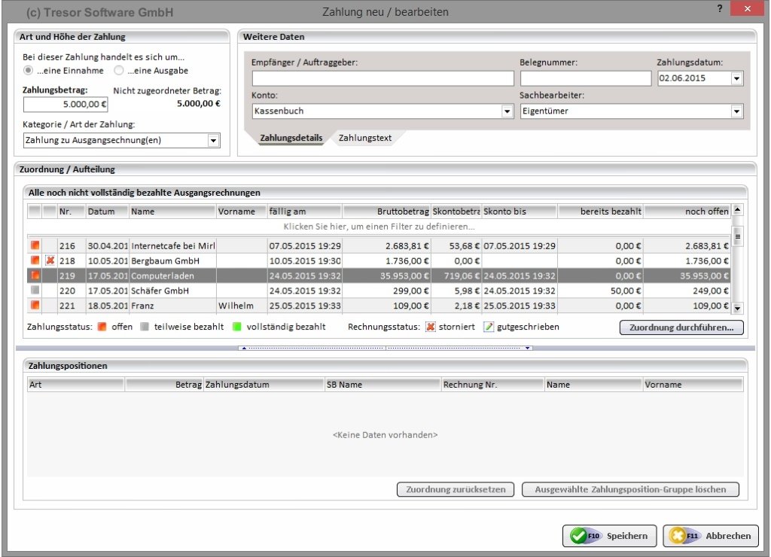Expand splitter using the down arrow
Image resolution: width=771 pixels, height=557 pixels.
coord(528,348)
